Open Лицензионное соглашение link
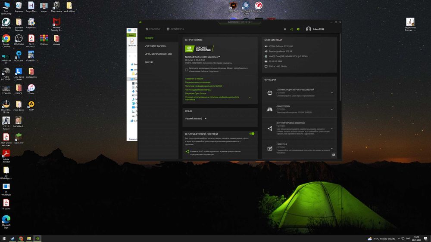This screenshot has height=242, width=431. [198, 82]
